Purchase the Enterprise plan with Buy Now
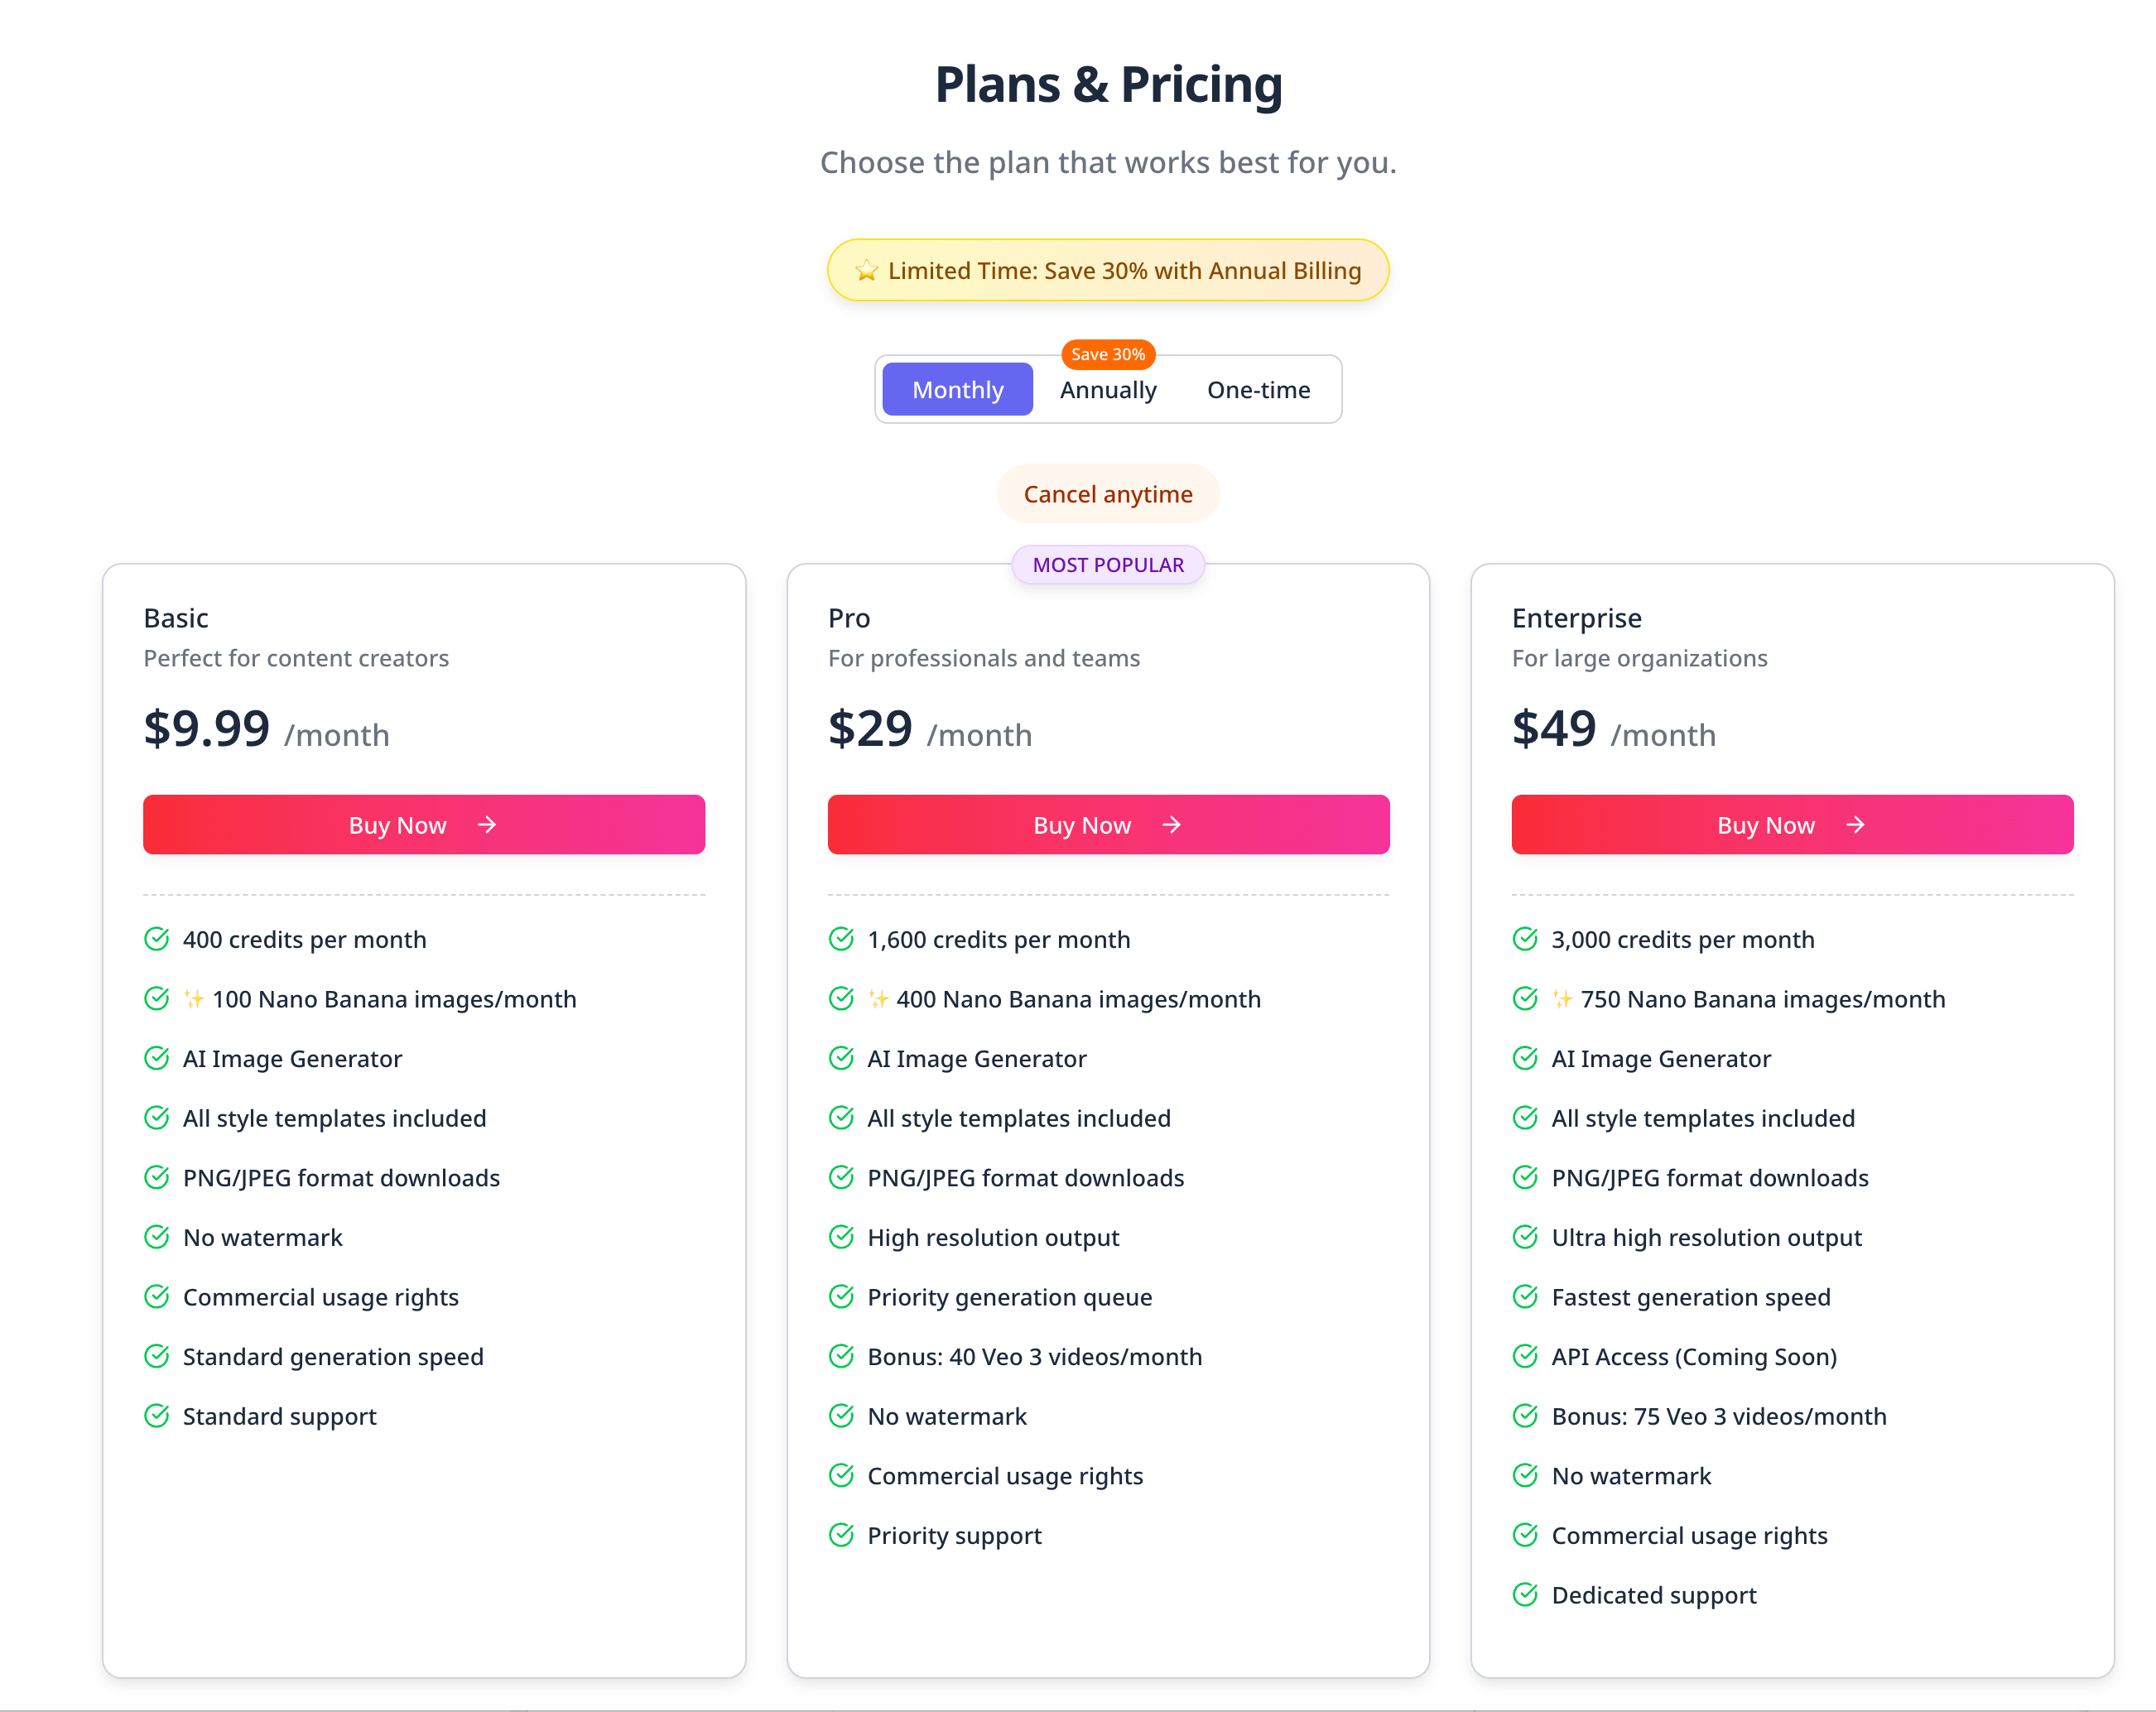The image size is (2156, 1712). (1792, 825)
